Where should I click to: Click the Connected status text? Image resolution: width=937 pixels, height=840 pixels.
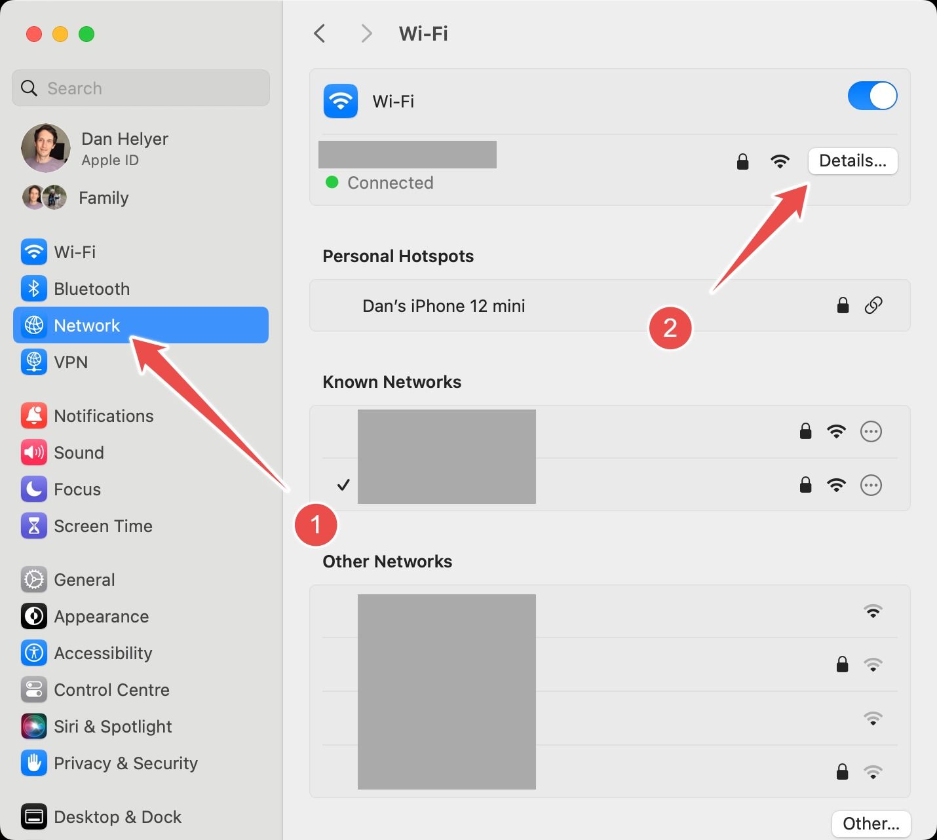(x=391, y=183)
